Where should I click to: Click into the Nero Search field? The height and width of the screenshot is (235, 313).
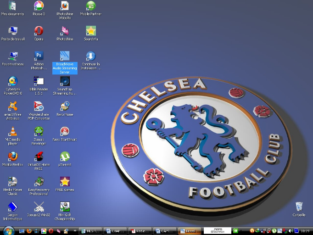coord(218,231)
